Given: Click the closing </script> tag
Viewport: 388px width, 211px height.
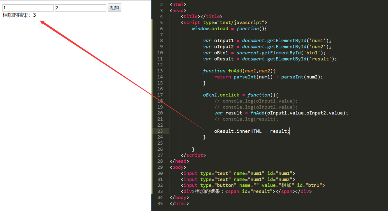Looking at the screenshot, I should [x=193, y=155].
